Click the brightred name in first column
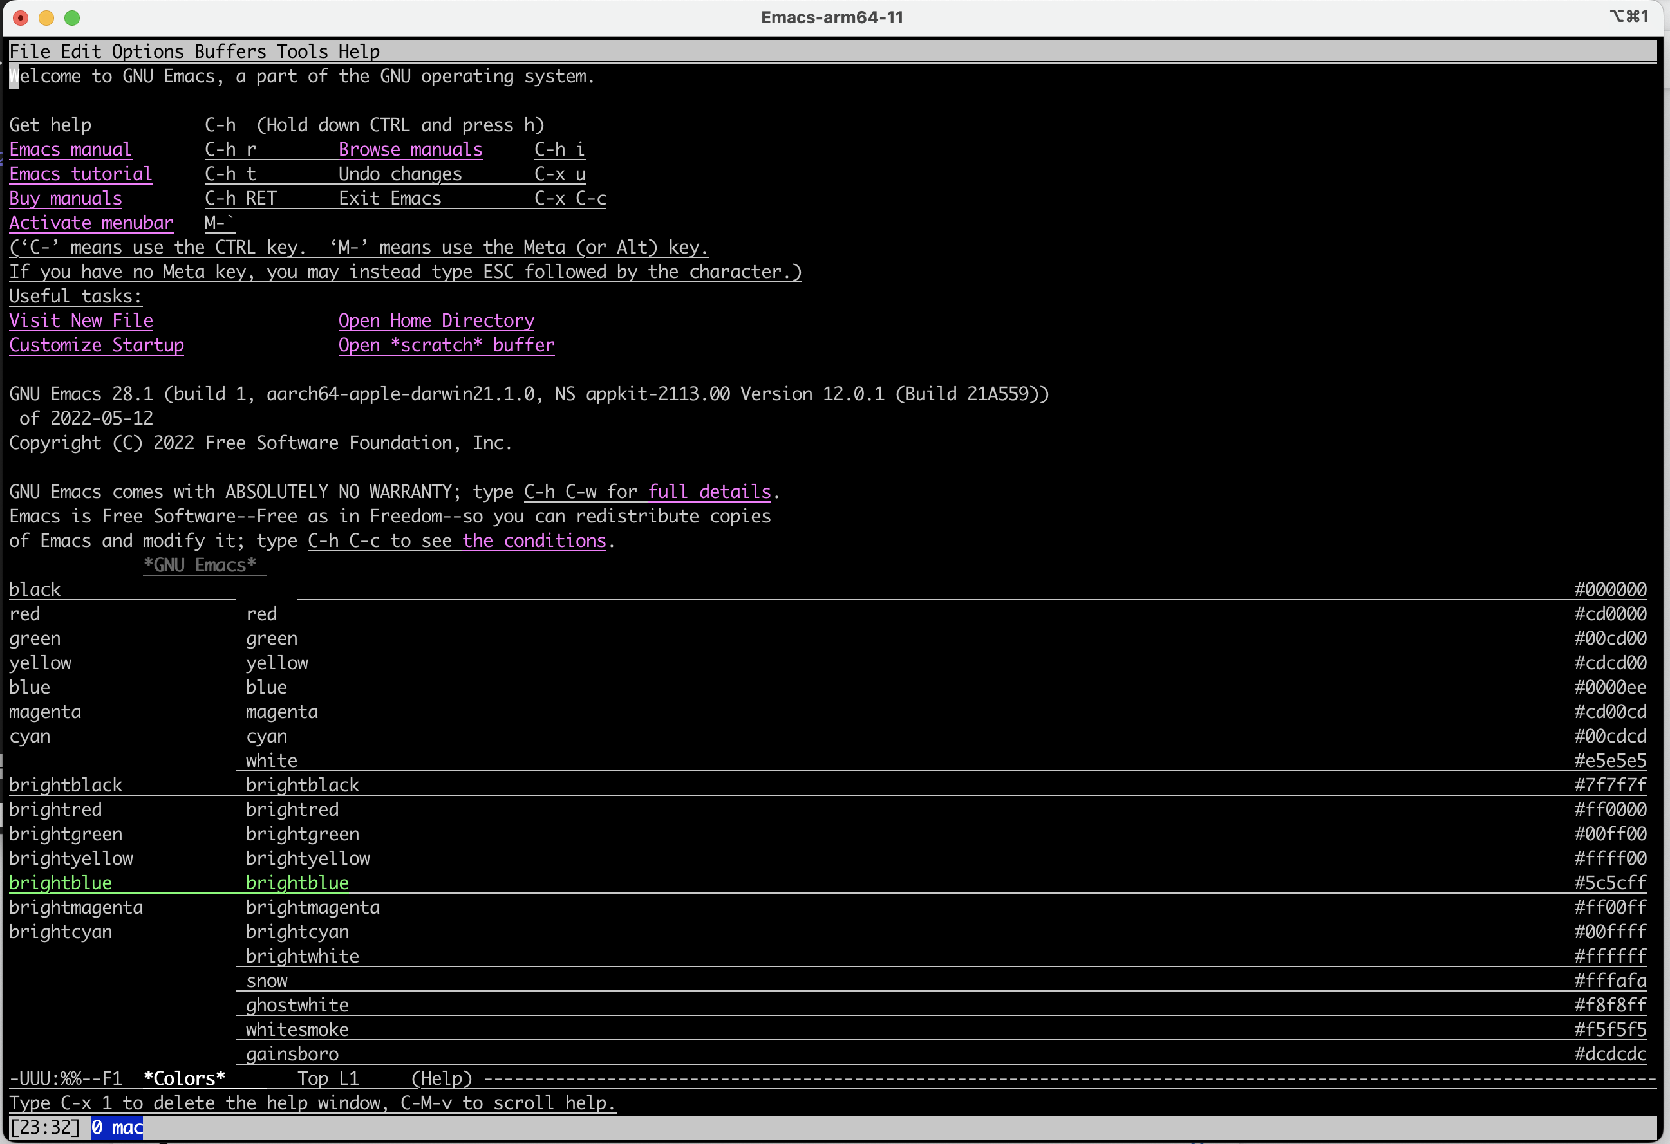Image resolution: width=1670 pixels, height=1144 pixels. (55, 809)
